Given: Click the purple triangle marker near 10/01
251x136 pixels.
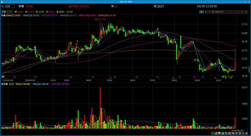Looking at the screenshot, I should coord(215,78).
